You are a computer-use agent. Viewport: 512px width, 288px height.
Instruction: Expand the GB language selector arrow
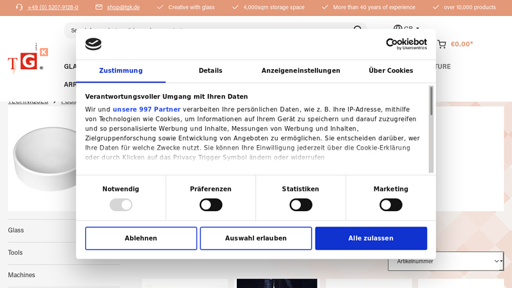tap(418, 28)
